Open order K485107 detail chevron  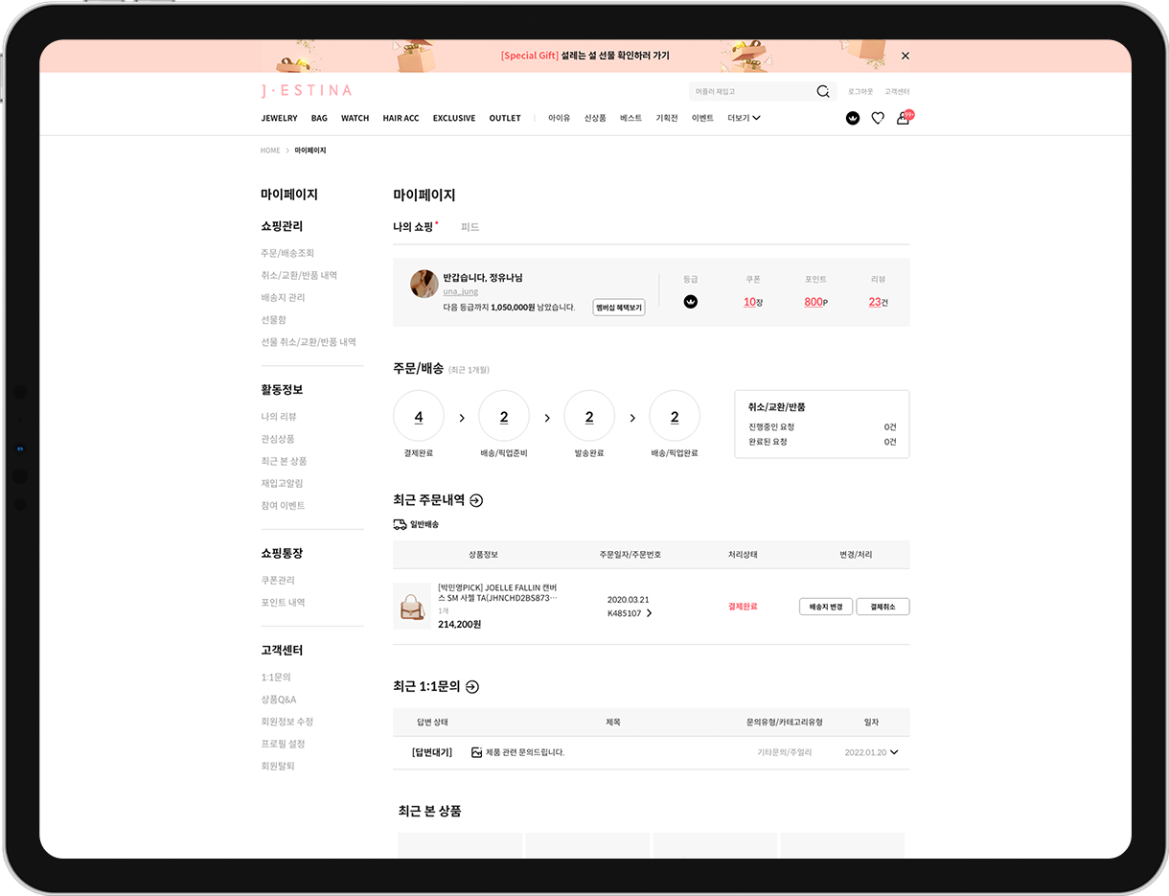pos(650,613)
